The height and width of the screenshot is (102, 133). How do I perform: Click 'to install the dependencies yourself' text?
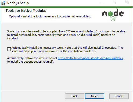(30, 62)
